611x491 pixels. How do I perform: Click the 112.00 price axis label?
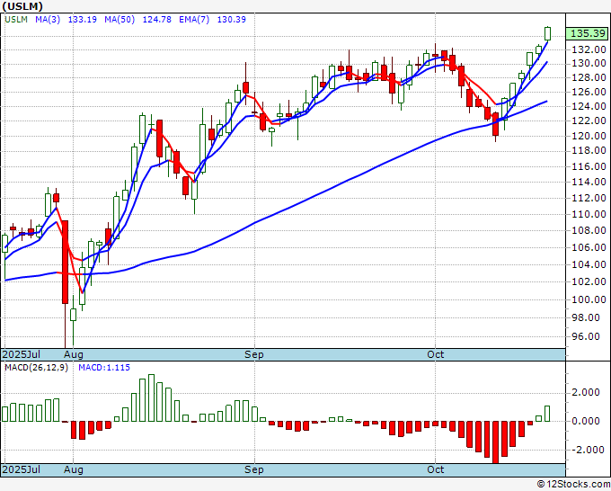click(x=589, y=198)
